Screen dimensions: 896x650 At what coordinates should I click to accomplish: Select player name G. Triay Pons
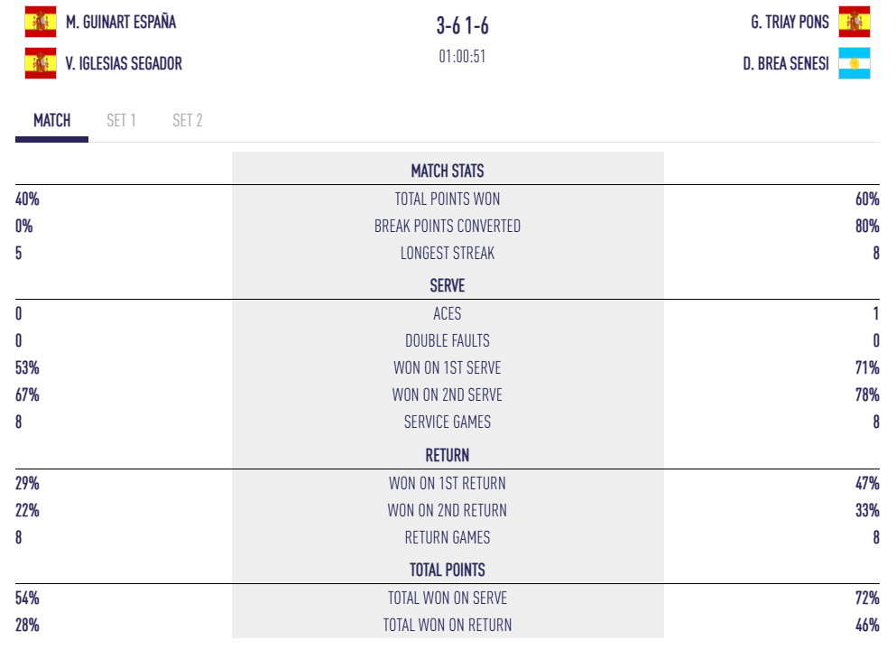790,22
